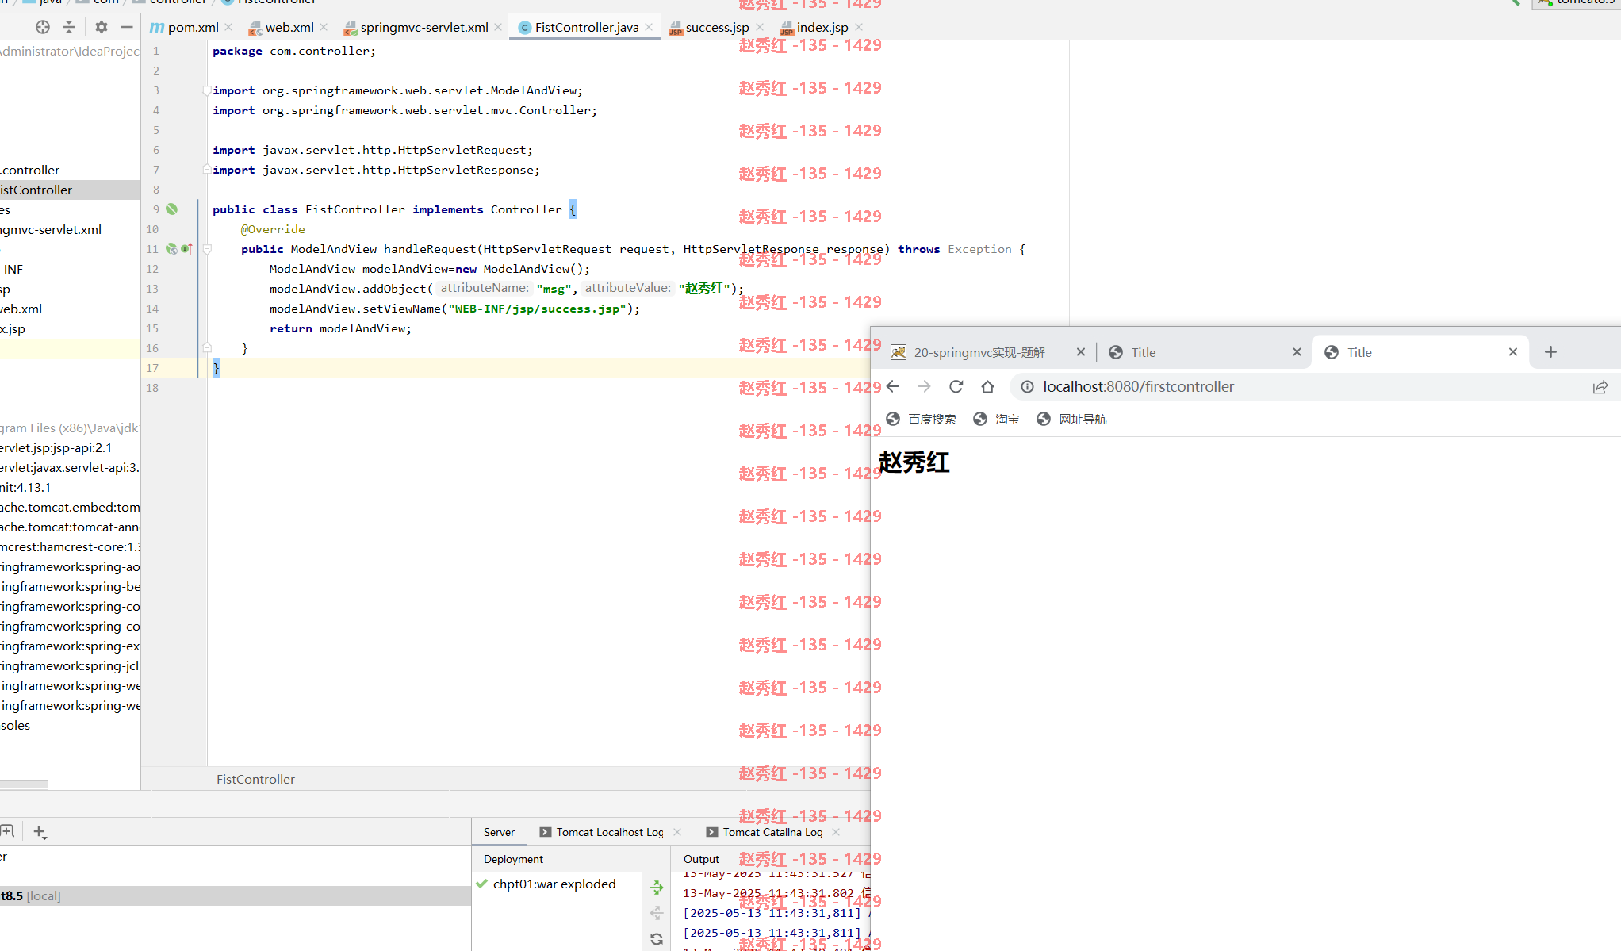Open 百度搜索 bookmark
1621x951 pixels.
click(922, 419)
